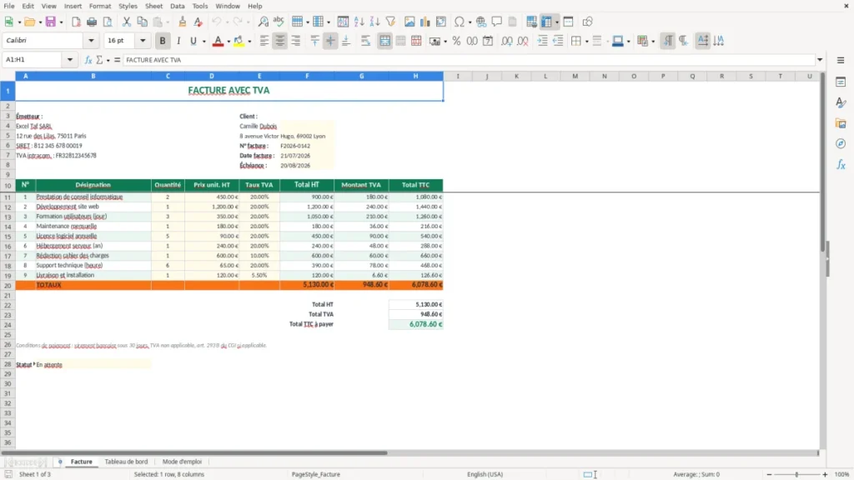Activate Clone Formatting paintbrush
The height and width of the screenshot is (480, 854).
(x=183, y=22)
